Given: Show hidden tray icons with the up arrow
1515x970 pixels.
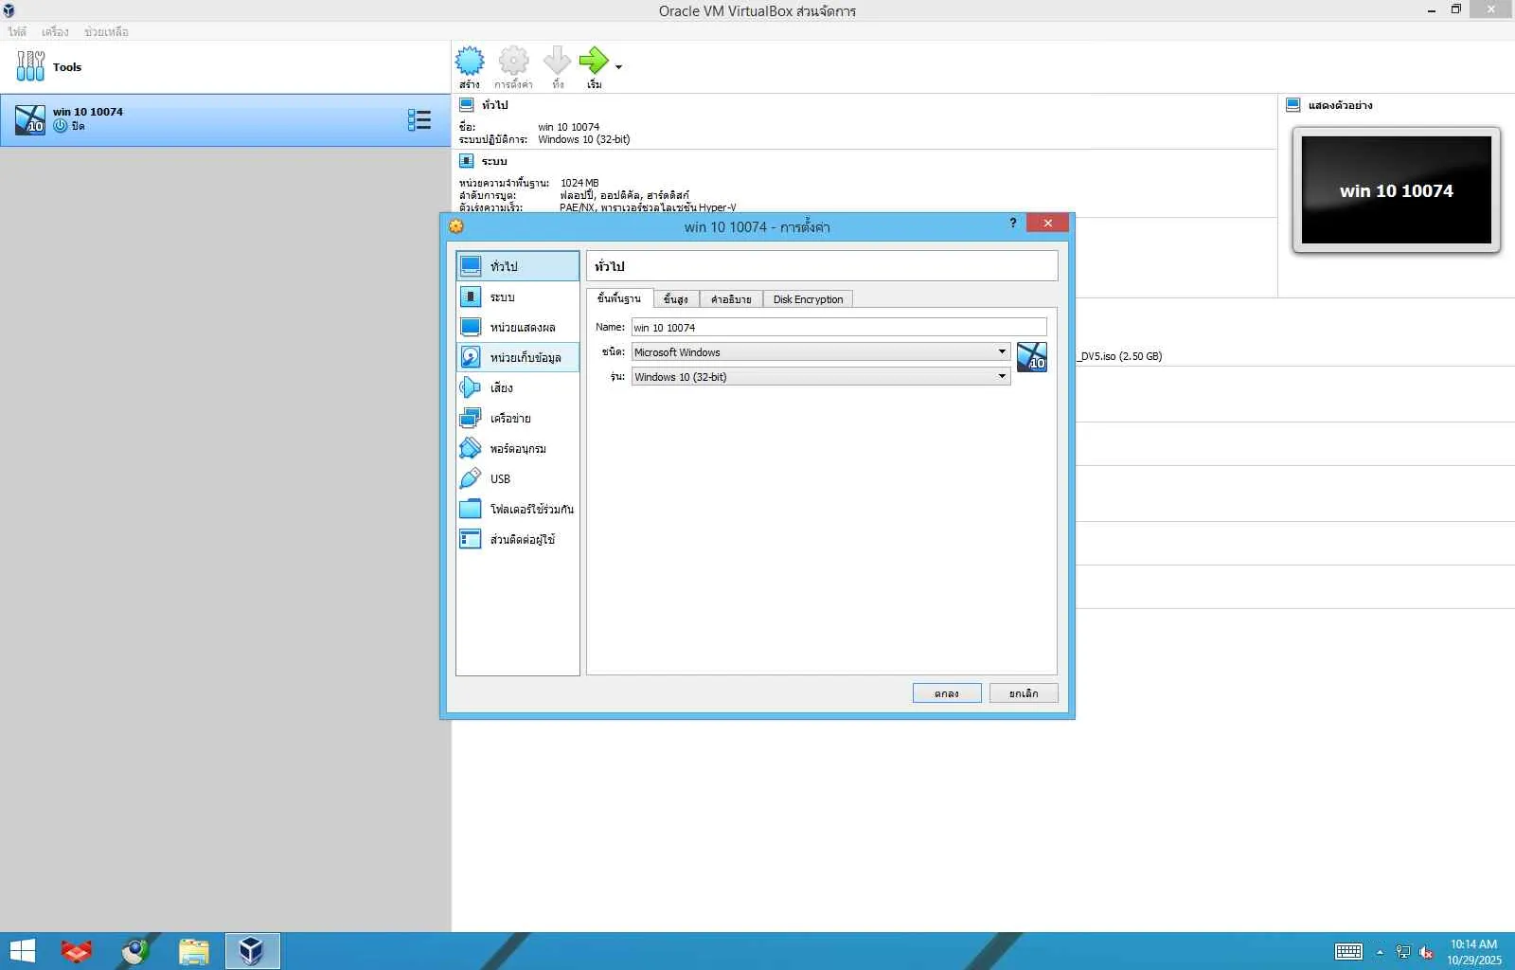Looking at the screenshot, I should click(x=1380, y=952).
